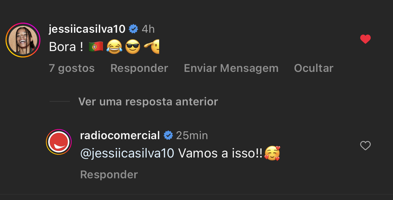Click the crying-laughing emoji
Viewport: 393px width, 200px height.
pyautogui.click(x=114, y=47)
